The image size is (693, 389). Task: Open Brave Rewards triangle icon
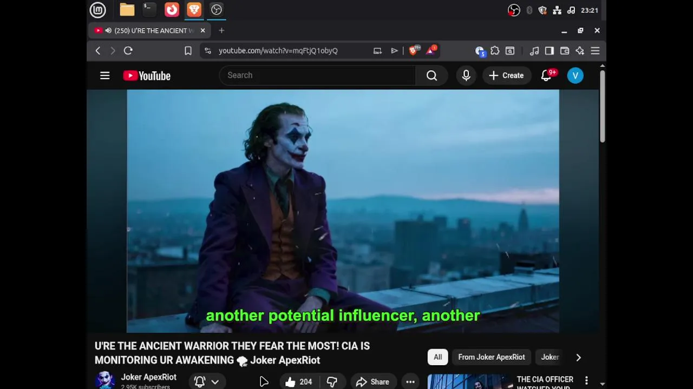pos(431,50)
